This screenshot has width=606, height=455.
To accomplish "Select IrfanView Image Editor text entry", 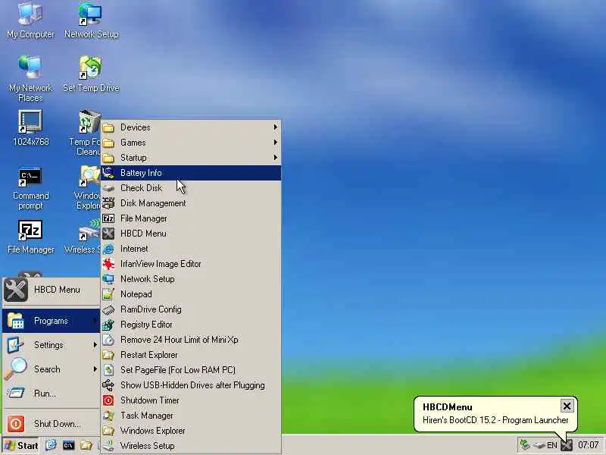I will click(161, 264).
